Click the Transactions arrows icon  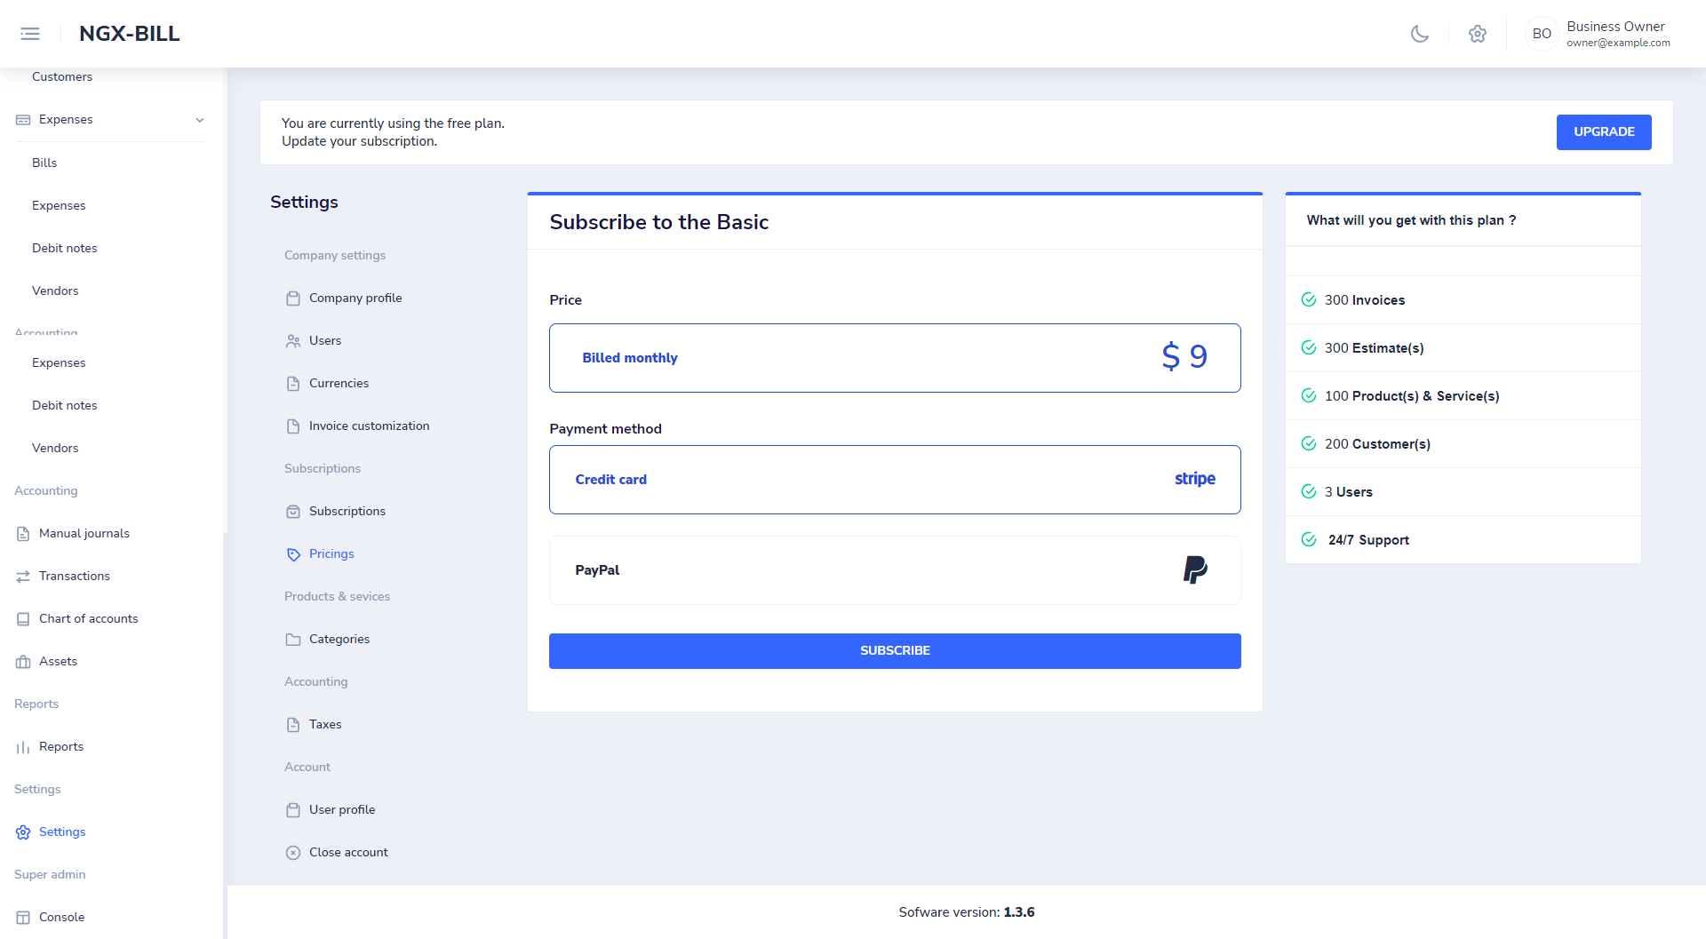[23, 576]
